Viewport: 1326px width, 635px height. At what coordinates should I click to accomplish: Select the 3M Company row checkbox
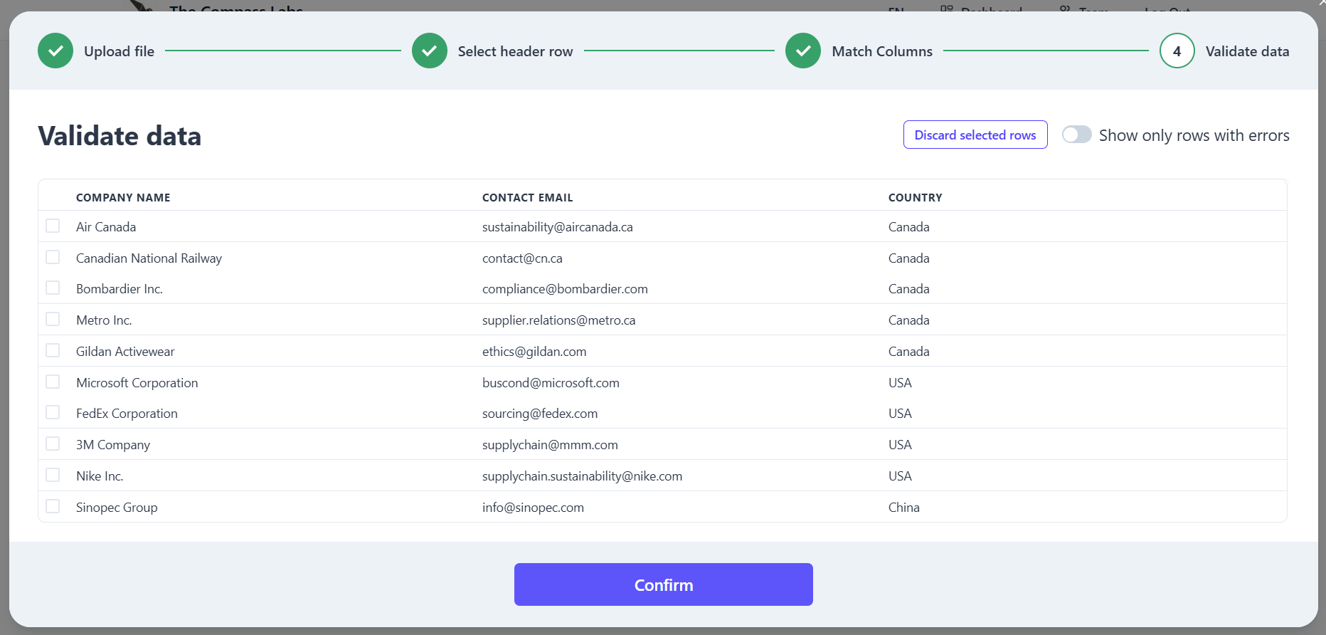(53, 444)
